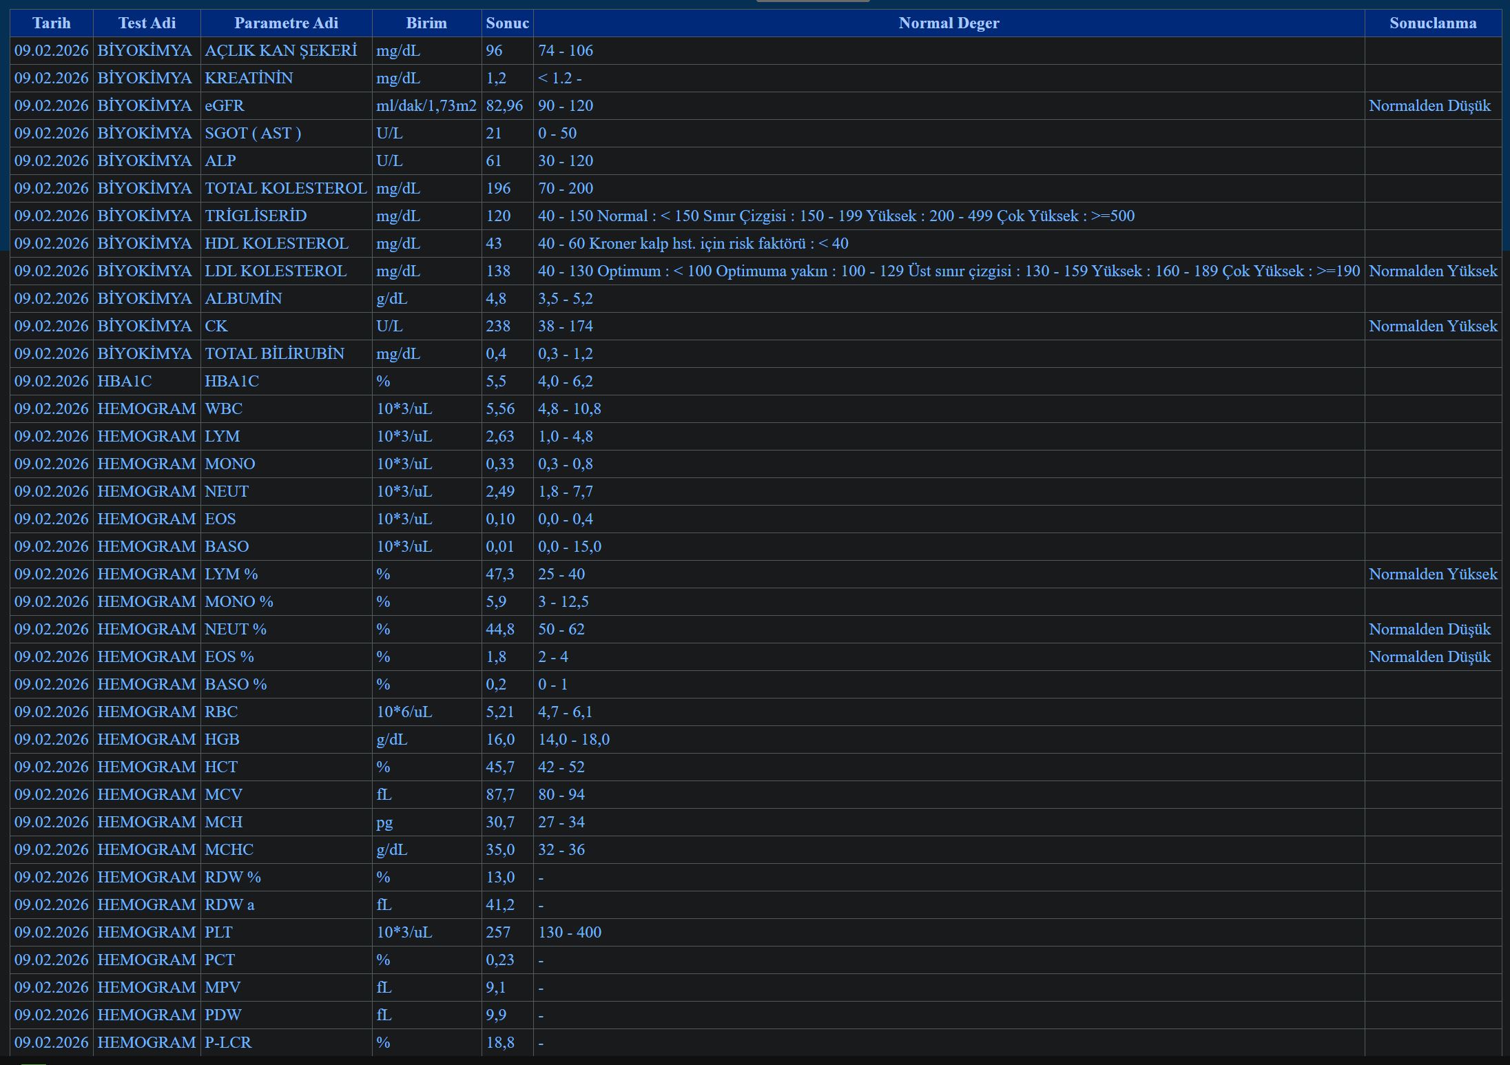
Task: Click the Normal Deger column header
Action: 949,23
